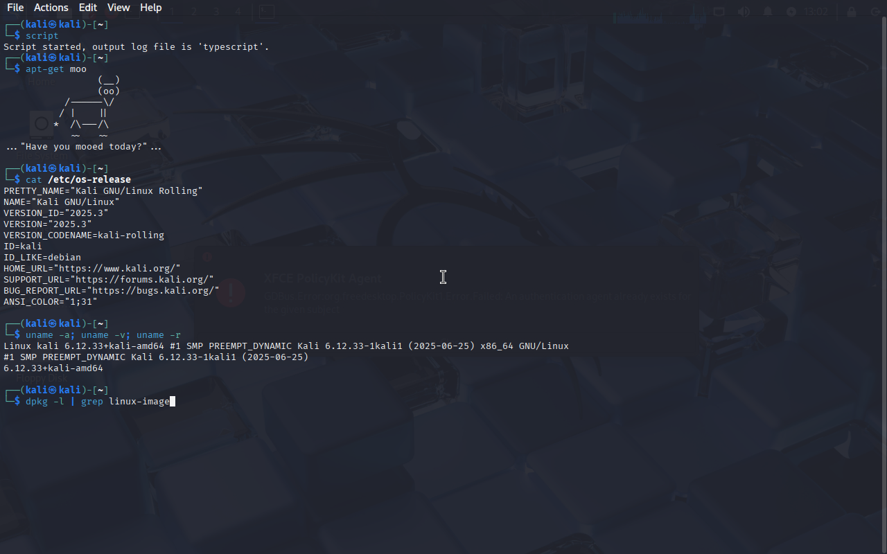The image size is (887, 554).
Task: Click the ASCII cow art head
Action: pyautogui.click(x=109, y=85)
